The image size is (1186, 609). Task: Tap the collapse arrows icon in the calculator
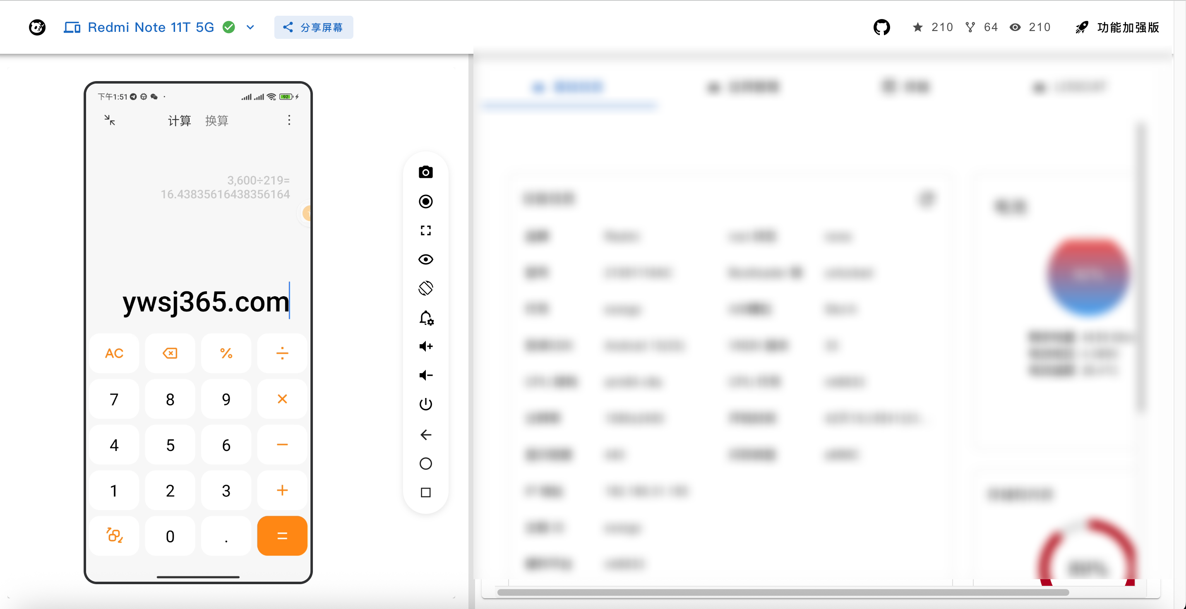coord(110,120)
